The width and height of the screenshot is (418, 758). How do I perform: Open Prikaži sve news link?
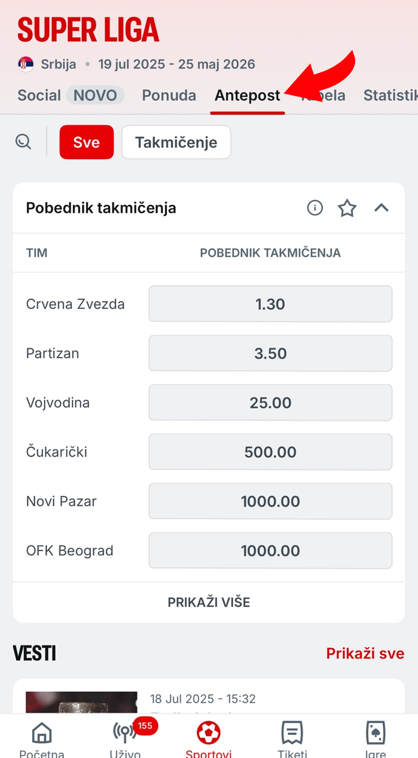coord(365,654)
